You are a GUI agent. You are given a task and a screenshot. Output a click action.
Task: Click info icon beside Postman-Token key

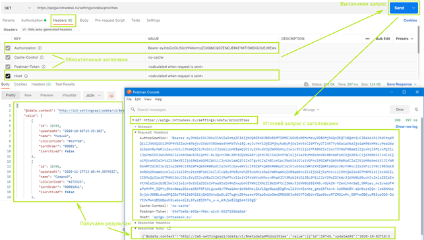click(44, 67)
